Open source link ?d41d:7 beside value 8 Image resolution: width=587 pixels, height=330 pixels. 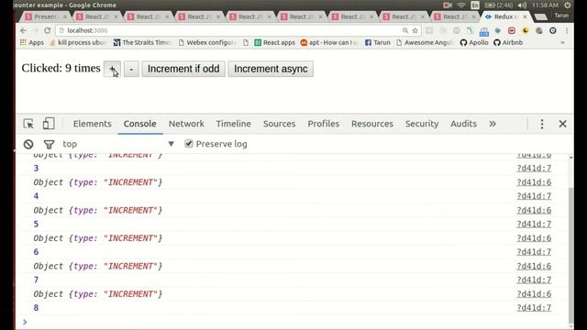pos(534,308)
